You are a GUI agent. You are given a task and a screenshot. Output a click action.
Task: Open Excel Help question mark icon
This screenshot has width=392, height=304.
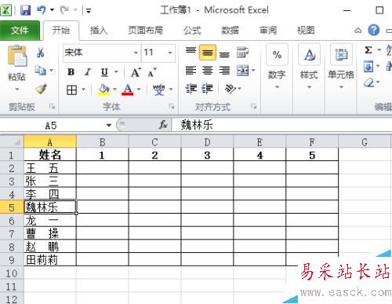tap(374, 30)
